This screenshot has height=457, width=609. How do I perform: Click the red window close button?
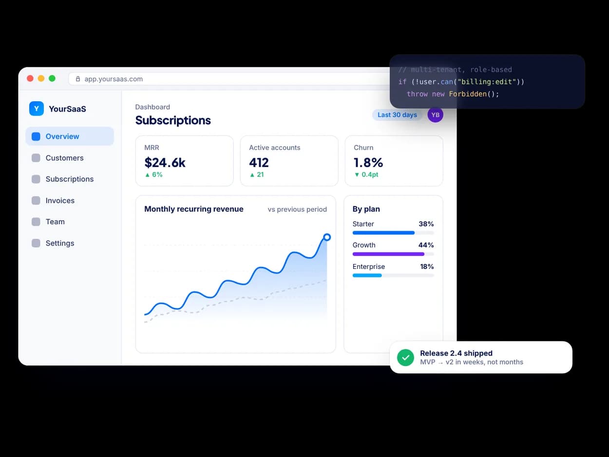(x=30, y=78)
